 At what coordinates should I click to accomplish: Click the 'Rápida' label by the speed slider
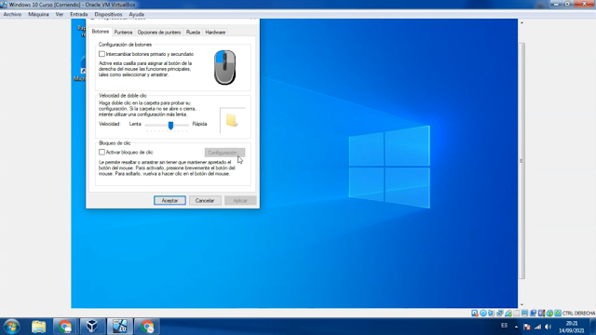tap(199, 124)
